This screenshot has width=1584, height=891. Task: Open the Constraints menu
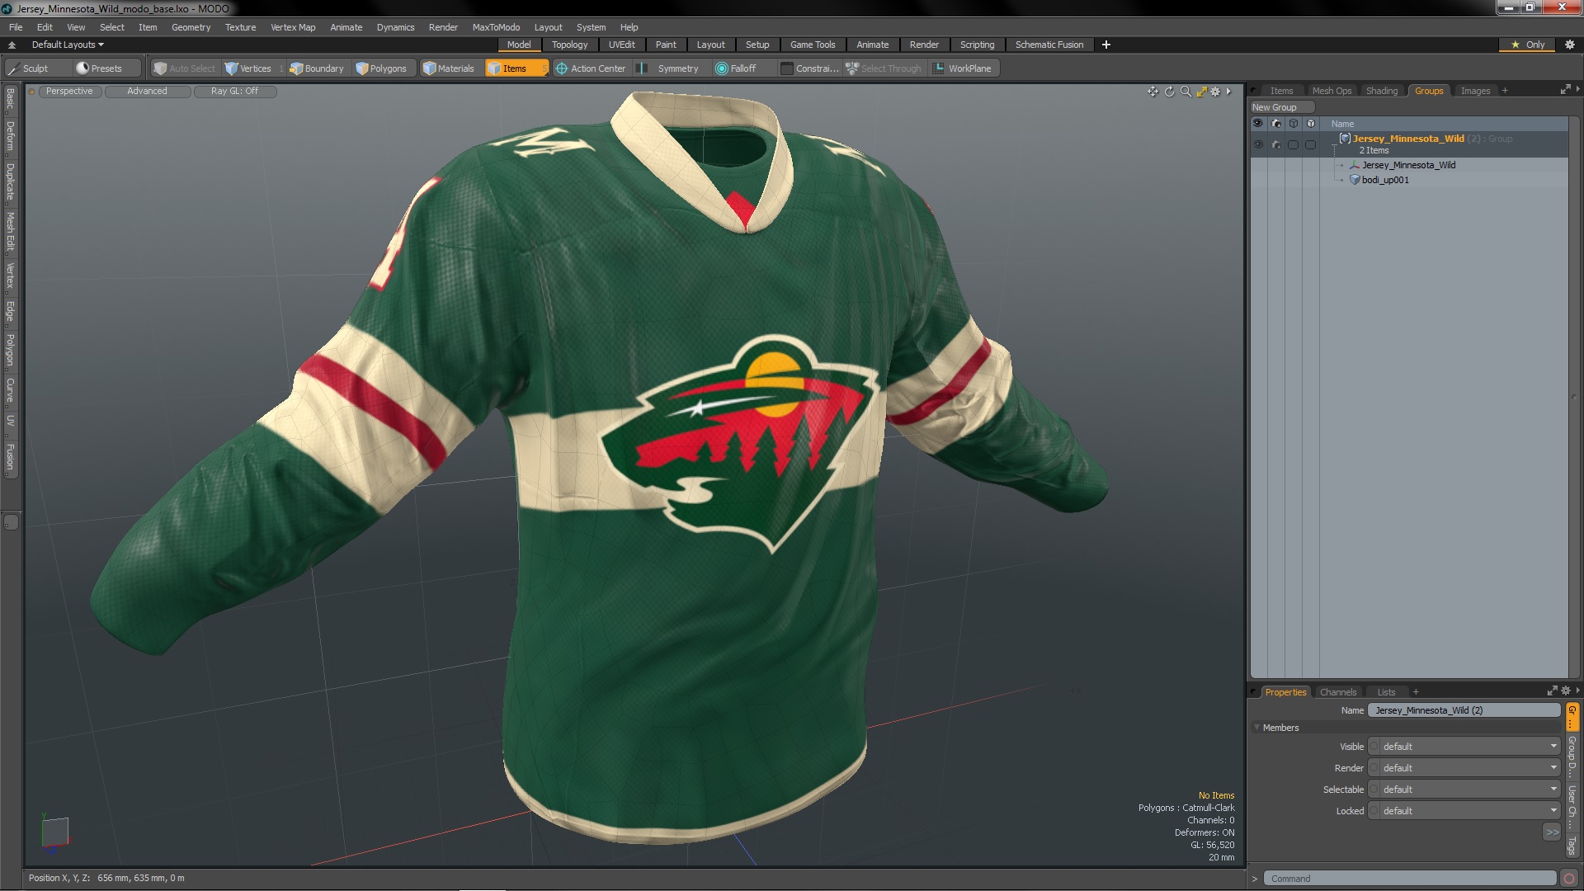point(809,68)
